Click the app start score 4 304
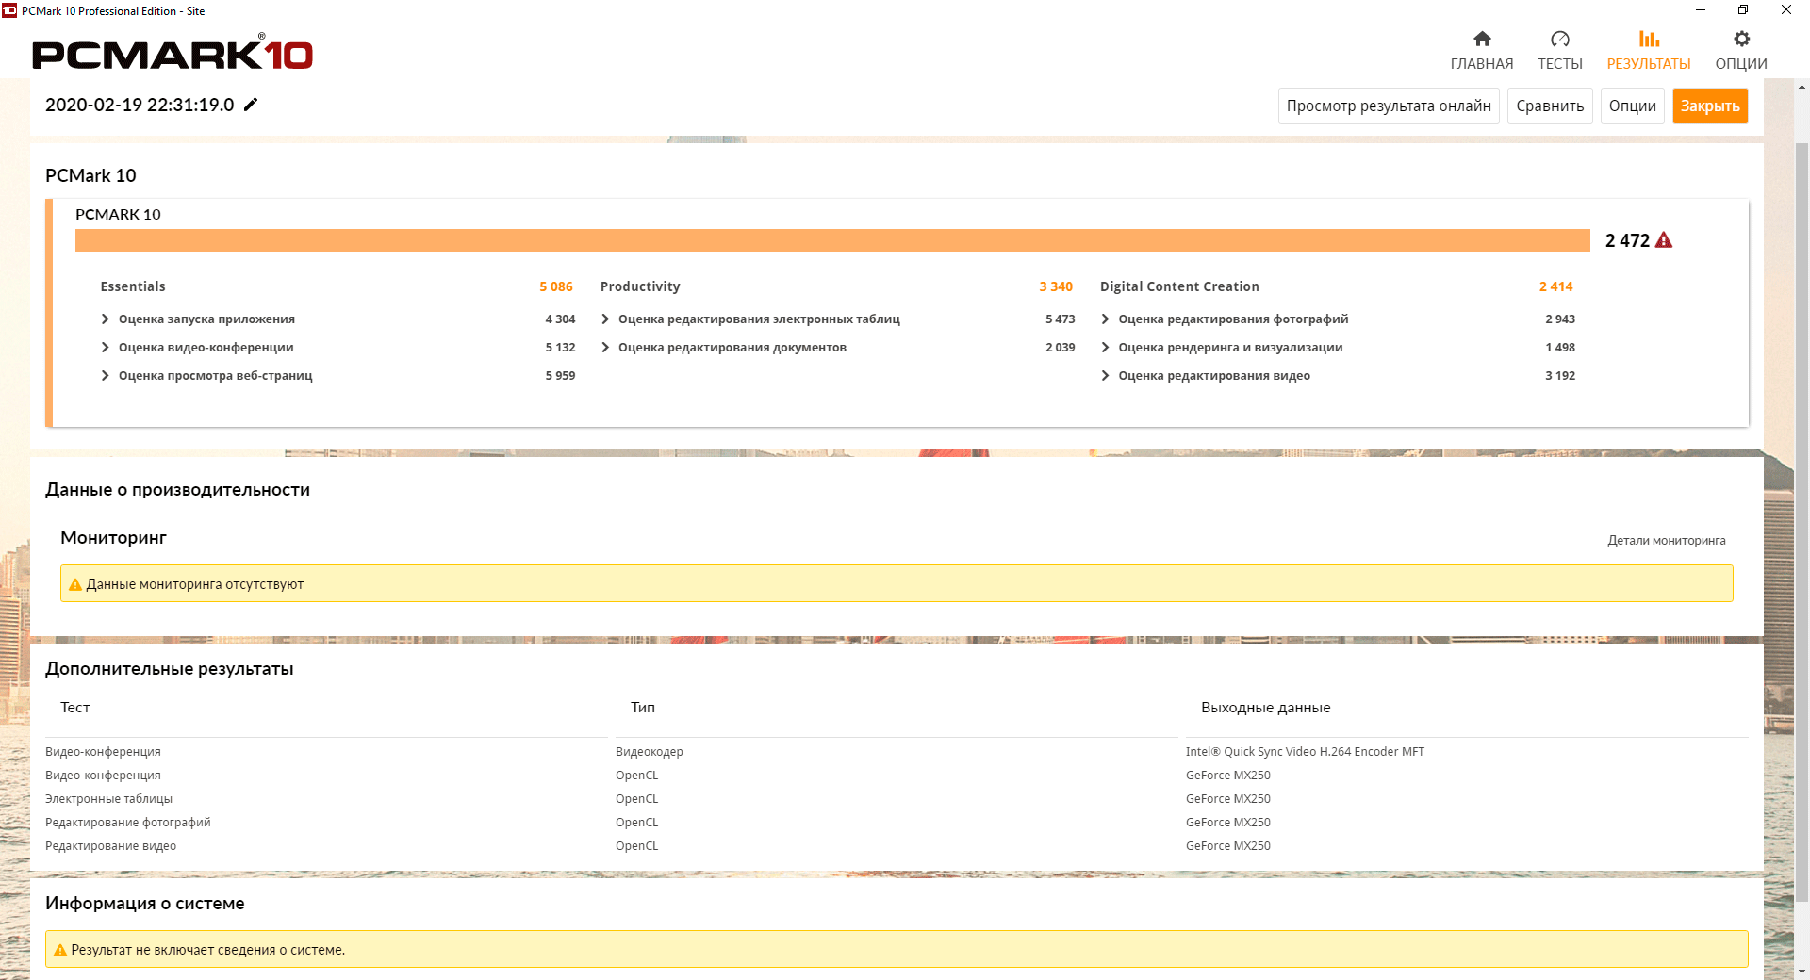The height and width of the screenshot is (980, 1810). click(x=560, y=319)
